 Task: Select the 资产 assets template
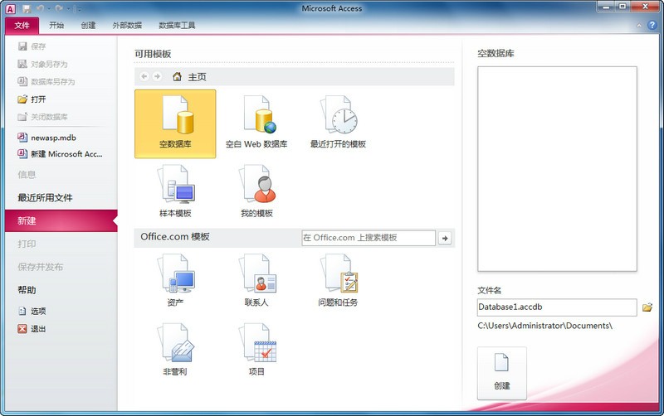(175, 280)
